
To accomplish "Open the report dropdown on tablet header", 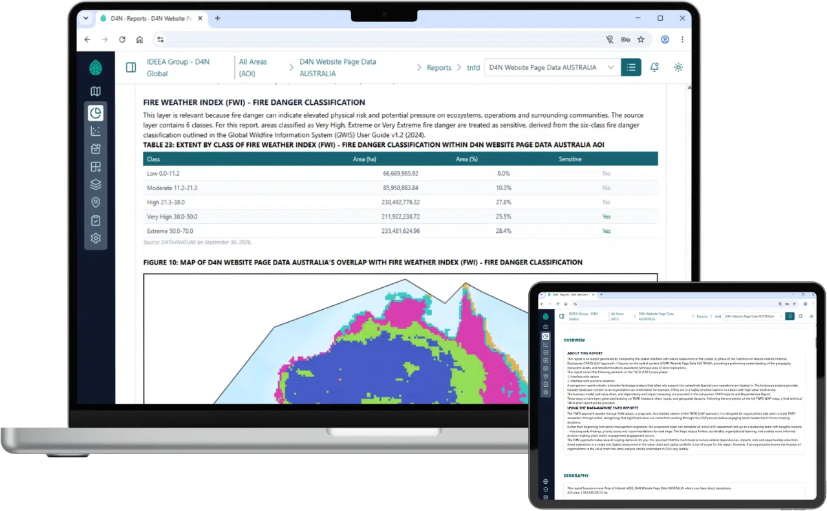I will 753,316.
